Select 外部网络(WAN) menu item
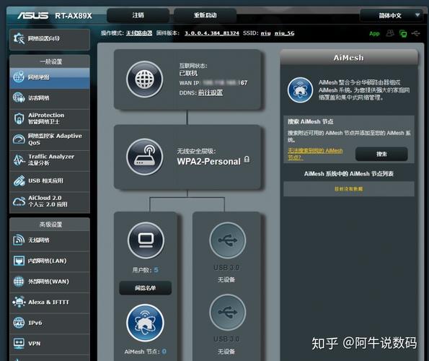This screenshot has height=361, width=429. click(x=50, y=282)
